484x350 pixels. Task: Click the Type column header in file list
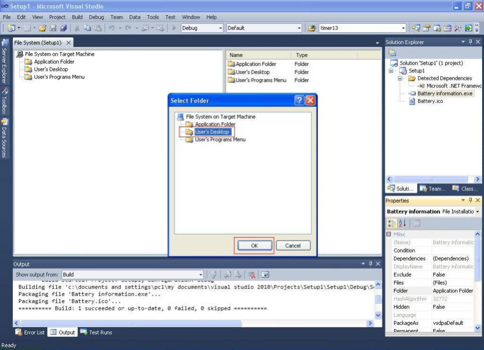click(324, 55)
